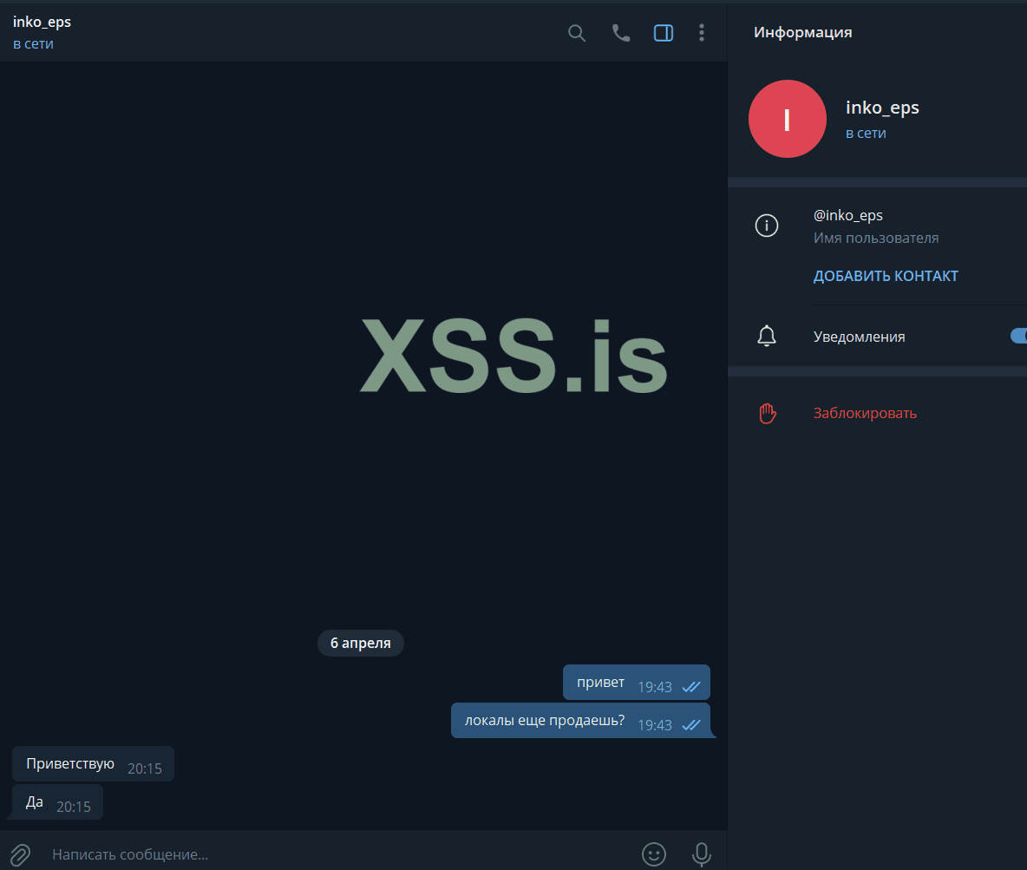Click the @inko_eps username text
The image size is (1027, 870).
coord(847,215)
